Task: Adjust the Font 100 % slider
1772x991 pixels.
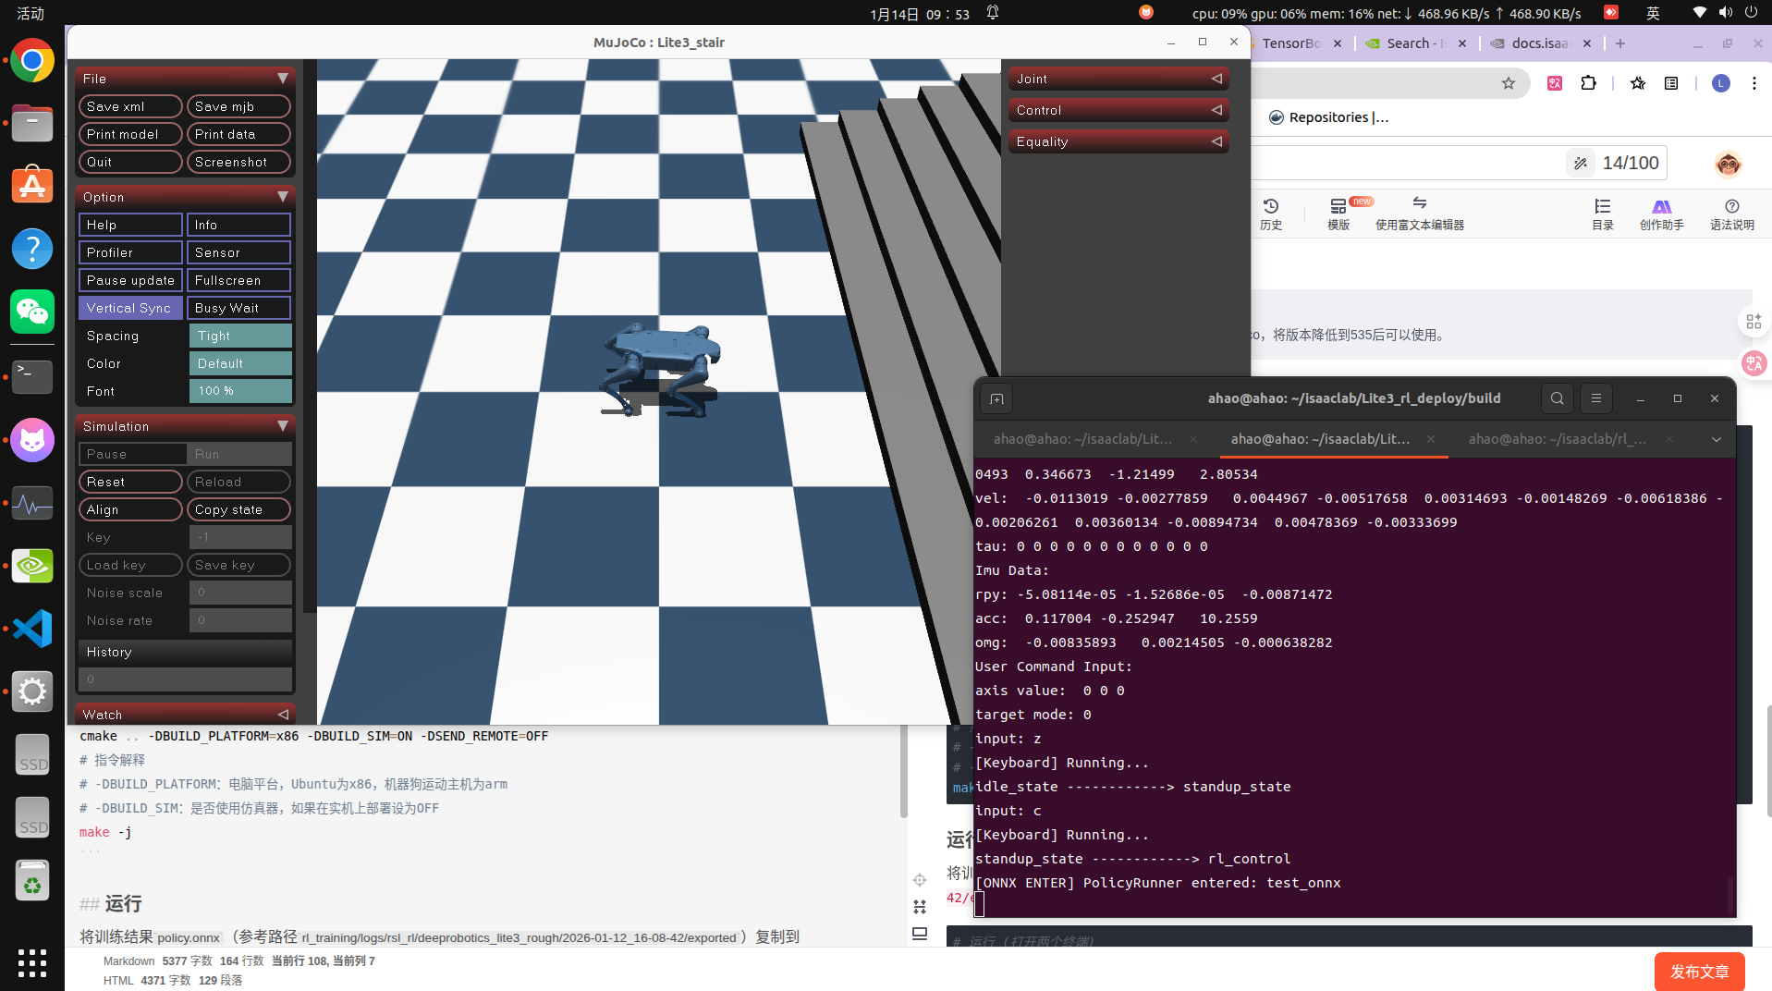Action: click(240, 391)
